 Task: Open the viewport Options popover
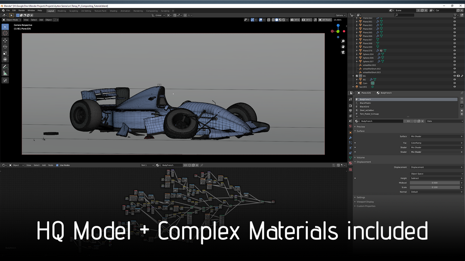pos(340,15)
